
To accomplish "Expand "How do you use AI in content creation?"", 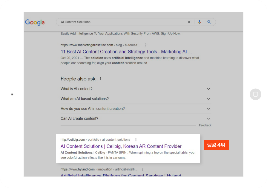I will pyautogui.click(x=136, y=109).
